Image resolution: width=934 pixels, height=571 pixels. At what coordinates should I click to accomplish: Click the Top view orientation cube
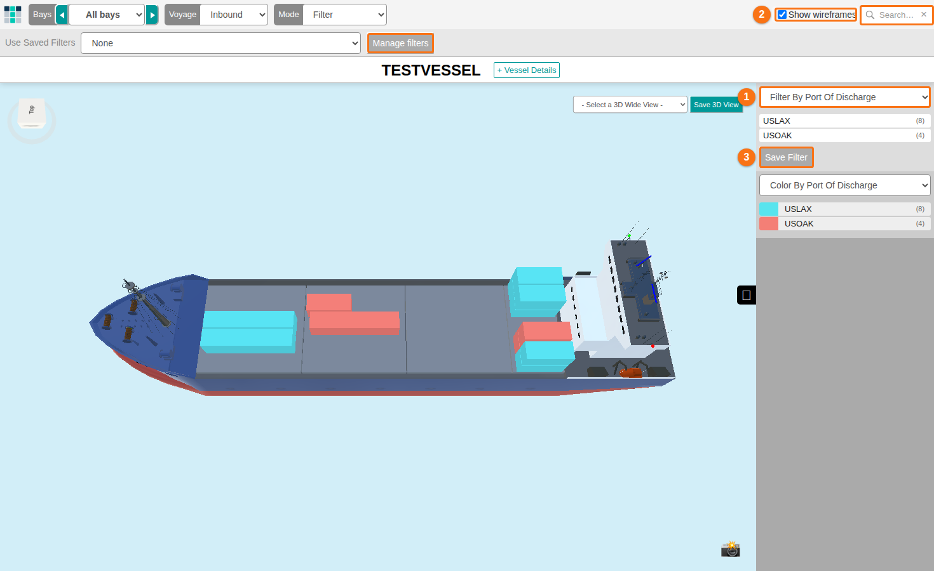pyautogui.click(x=32, y=112)
